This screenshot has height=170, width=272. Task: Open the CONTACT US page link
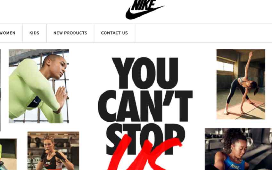[x=114, y=33]
